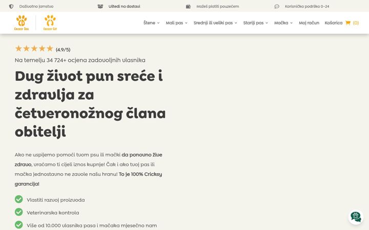Click the green checkmark next to Vlastiti razvoj proizvoda
The image size is (369, 230).
pyautogui.click(x=19, y=199)
